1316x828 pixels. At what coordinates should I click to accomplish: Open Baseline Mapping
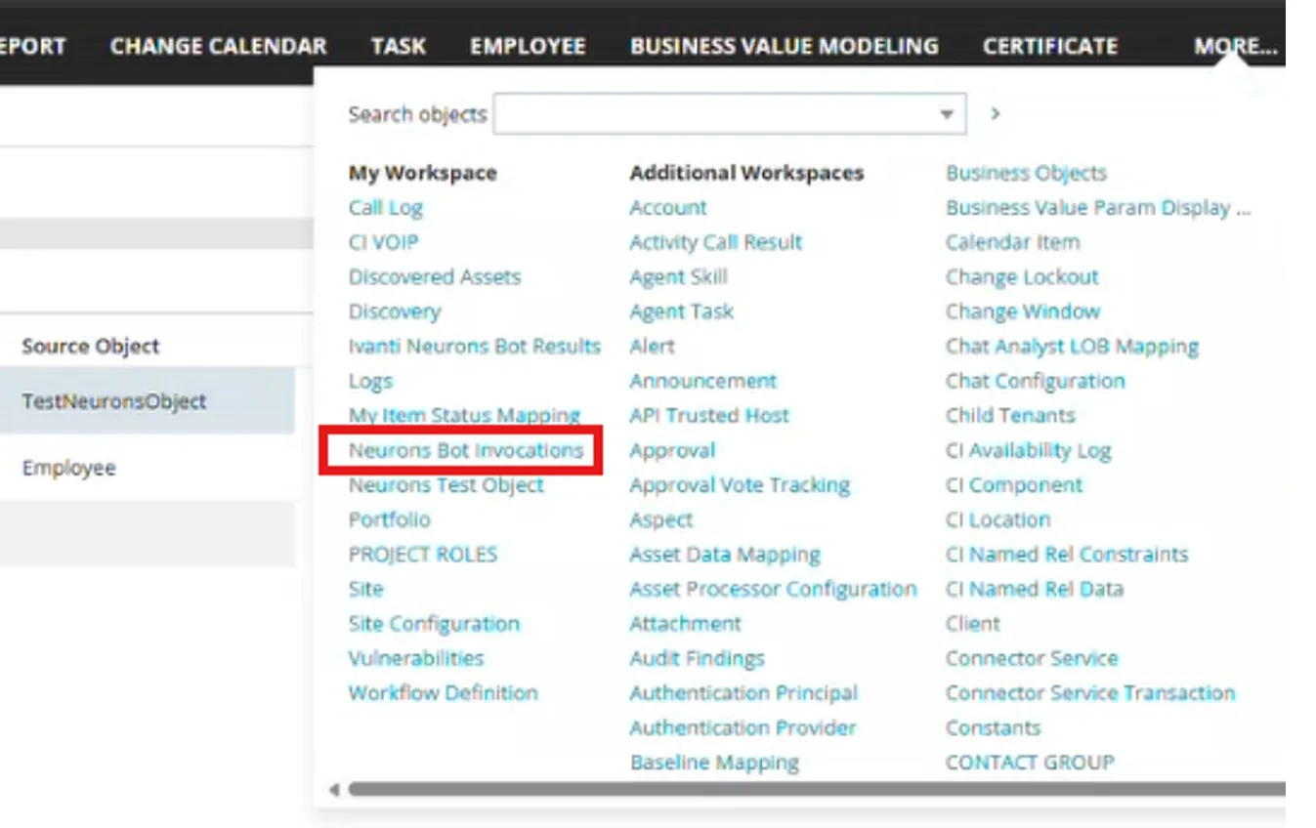(714, 762)
